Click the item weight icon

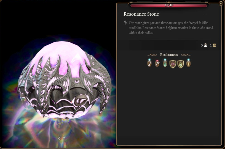pyautogui.click(x=205, y=45)
